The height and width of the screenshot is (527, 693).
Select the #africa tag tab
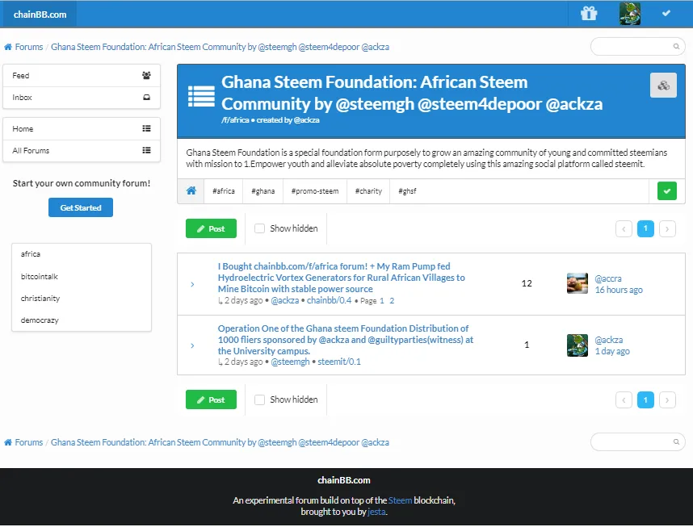(224, 190)
